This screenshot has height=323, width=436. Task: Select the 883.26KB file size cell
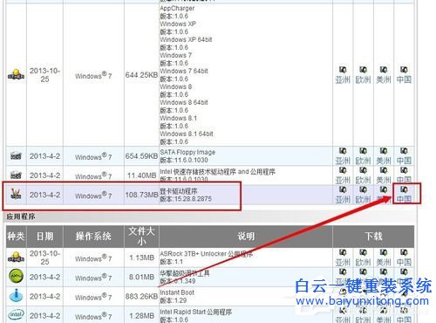[x=141, y=296]
